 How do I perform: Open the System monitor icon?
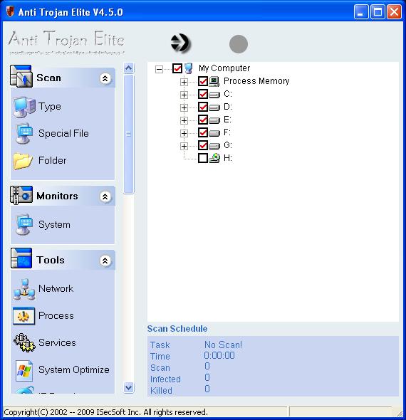(24, 224)
